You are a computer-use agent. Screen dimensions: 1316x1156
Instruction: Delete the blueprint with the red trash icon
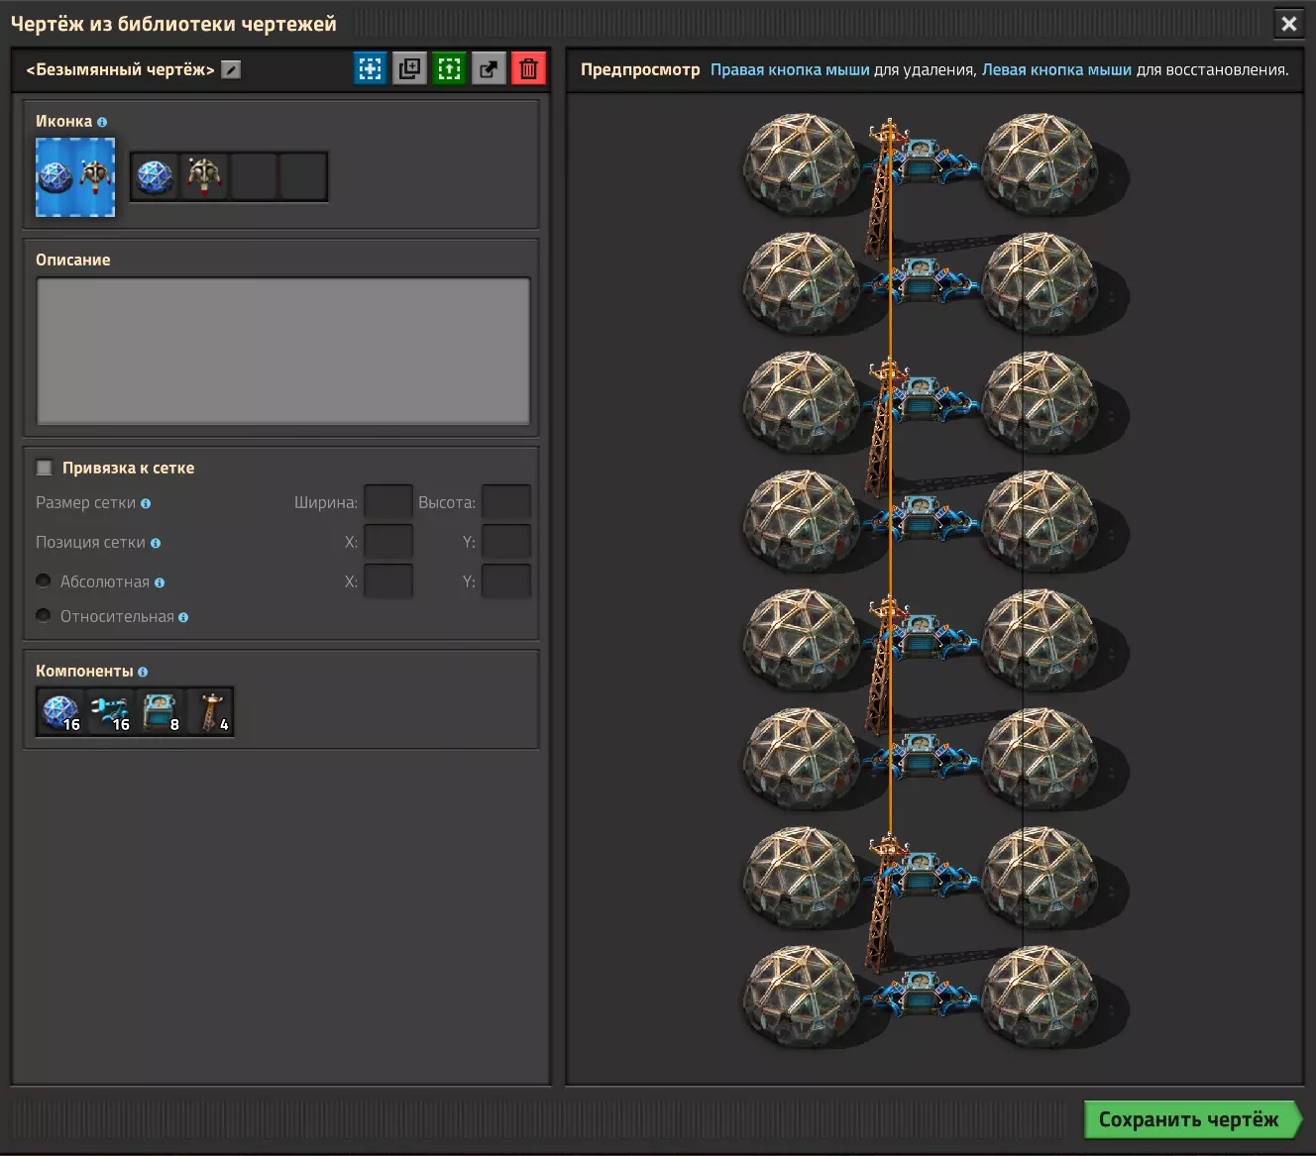528,68
